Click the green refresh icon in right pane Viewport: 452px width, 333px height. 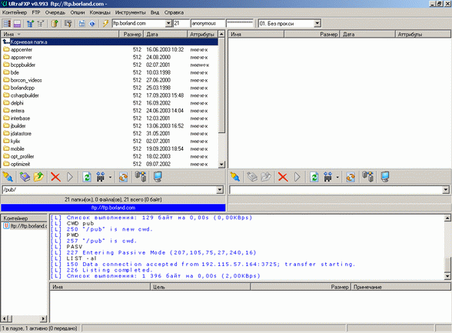[x=314, y=177]
